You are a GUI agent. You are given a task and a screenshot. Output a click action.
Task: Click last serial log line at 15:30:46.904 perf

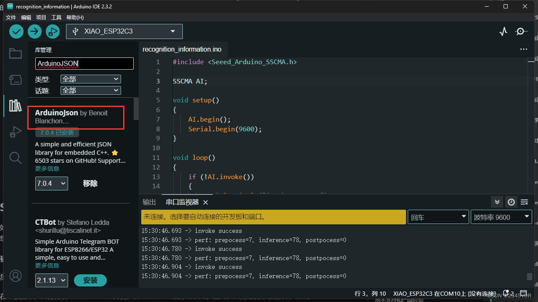coord(244,276)
